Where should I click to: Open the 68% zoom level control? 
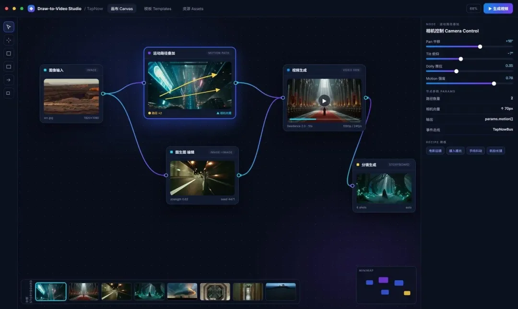point(473,9)
